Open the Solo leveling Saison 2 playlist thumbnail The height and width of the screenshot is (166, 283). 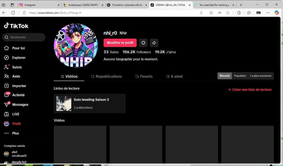point(63,103)
